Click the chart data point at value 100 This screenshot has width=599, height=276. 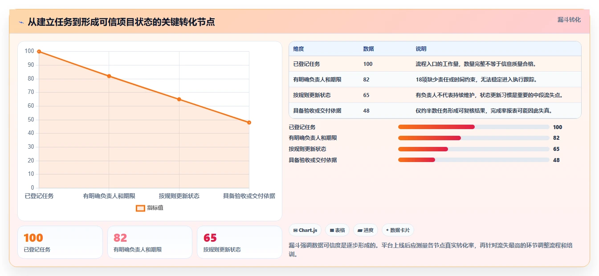click(39, 52)
